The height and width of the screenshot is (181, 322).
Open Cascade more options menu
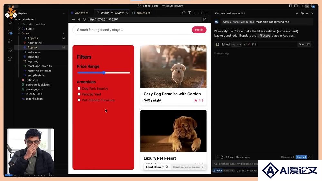tap(307, 13)
